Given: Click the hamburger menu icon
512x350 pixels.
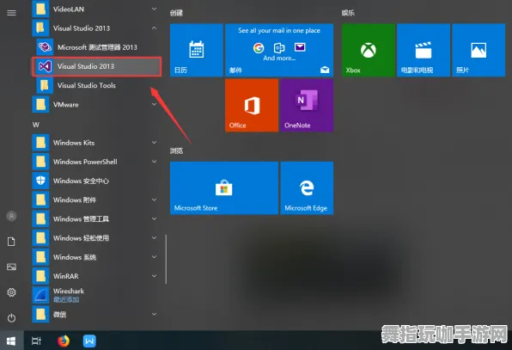Looking at the screenshot, I should pyautogui.click(x=11, y=13).
